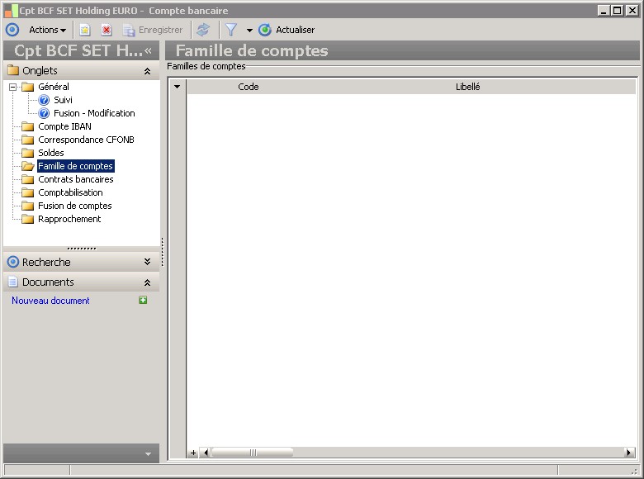644x479 pixels.
Task: Click the blue circle icon left of Actions
Action: tap(12, 30)
